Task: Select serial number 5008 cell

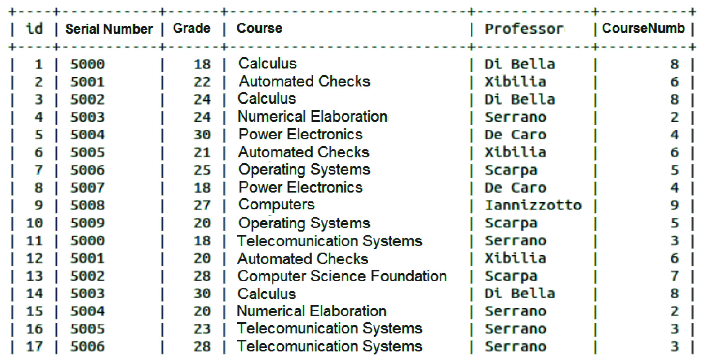Action: point(87,205)
